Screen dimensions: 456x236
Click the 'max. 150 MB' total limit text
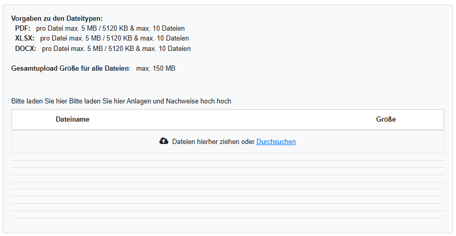156,69
